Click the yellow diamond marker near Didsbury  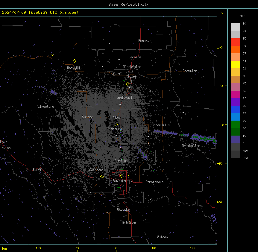[116, 125]
